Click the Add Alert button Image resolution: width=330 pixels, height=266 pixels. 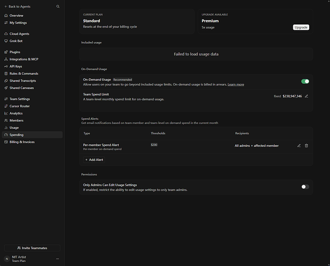[x=94, y=160]
